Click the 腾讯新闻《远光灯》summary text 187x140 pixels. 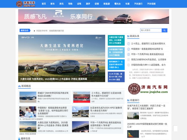155,115
